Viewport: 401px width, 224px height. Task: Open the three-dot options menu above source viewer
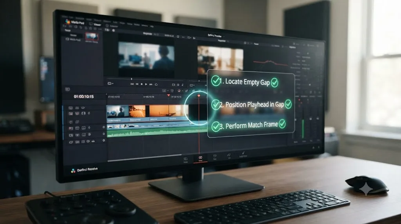pos(183,37)
